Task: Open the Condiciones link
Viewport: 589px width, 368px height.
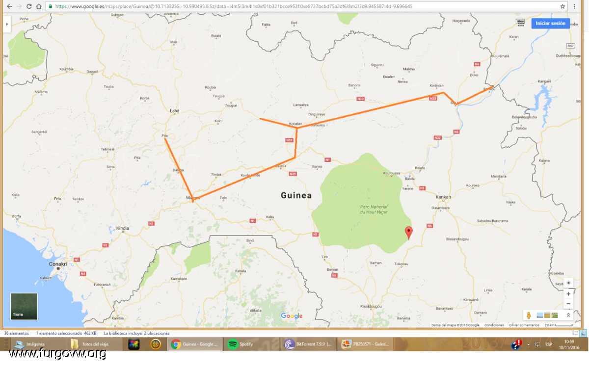Action: point(494,325)
